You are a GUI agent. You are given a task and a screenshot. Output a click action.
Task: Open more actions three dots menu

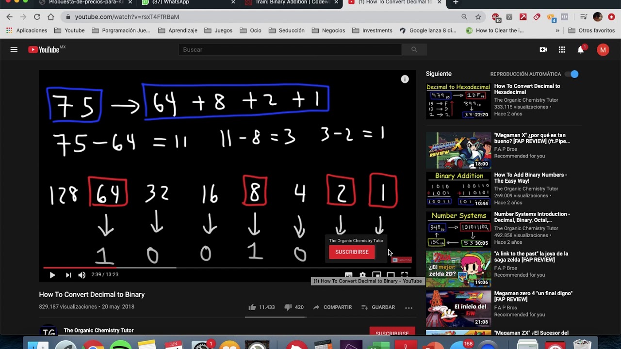[409, 307]
